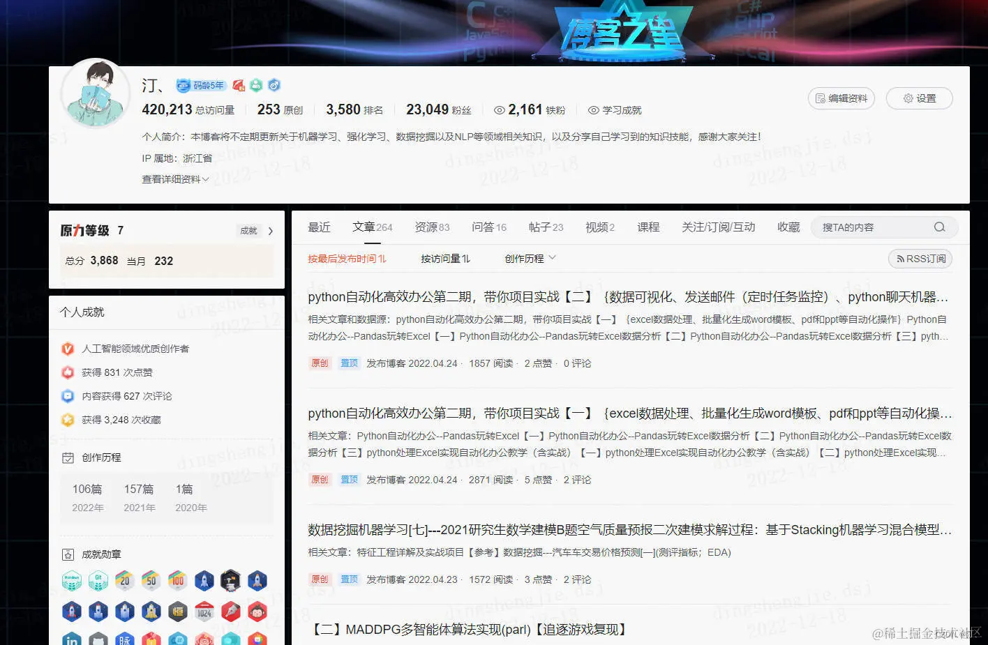
Task: Switch to the 问答 16 tab
Action: pos(489,227)
